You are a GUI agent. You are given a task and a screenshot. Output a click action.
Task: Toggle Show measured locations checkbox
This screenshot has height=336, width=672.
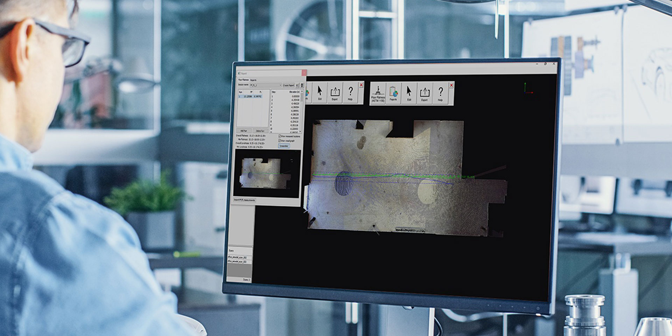280,136
